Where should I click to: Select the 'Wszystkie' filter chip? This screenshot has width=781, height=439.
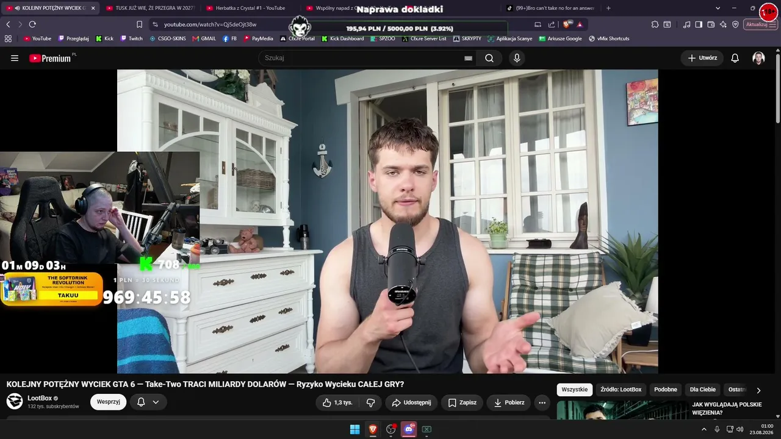[575, 390]
